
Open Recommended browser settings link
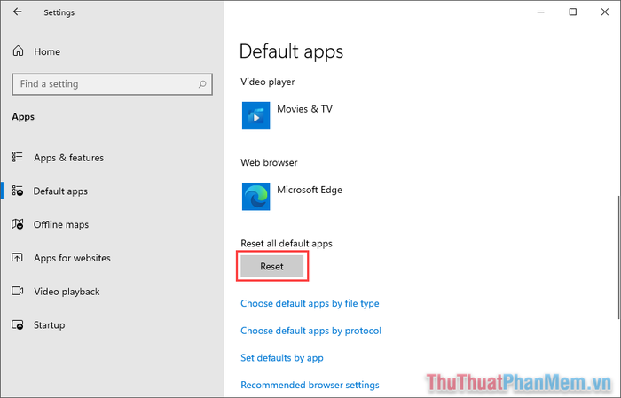tap(310, 385)
